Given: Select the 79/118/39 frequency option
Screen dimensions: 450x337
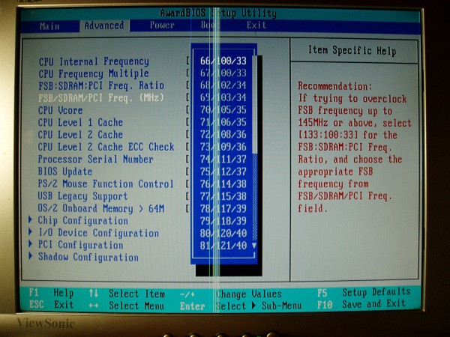Looking at the screenshot, I should [223, 221].
